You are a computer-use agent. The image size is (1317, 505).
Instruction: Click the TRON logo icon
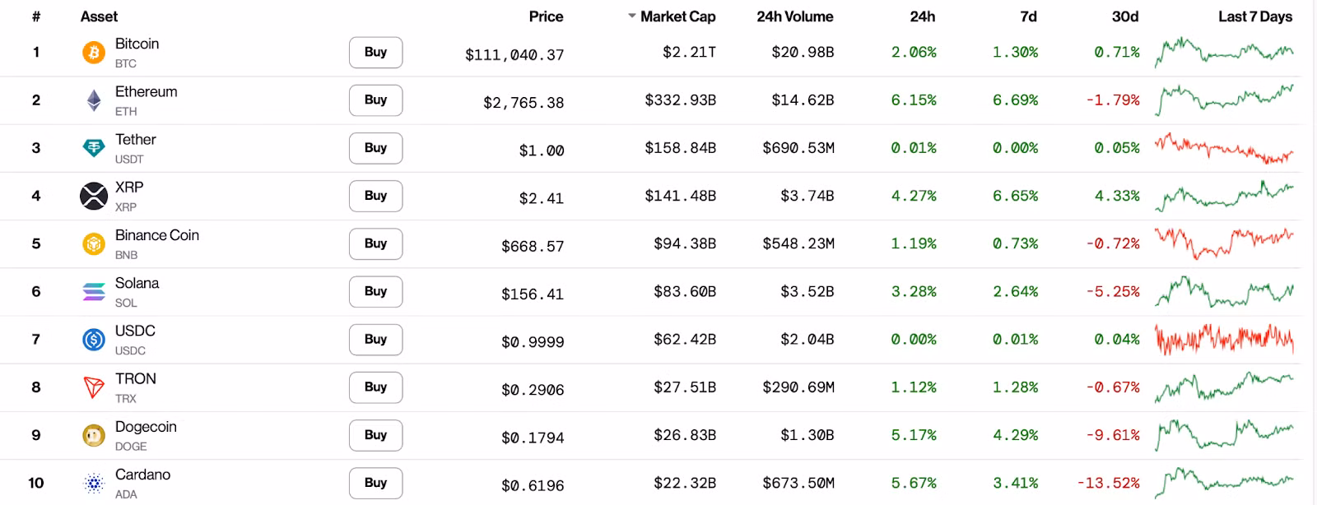[x=94, y=387]
